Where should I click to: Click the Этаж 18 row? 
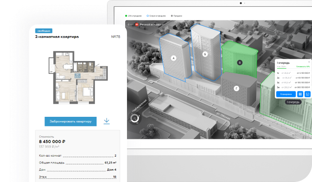(78, 177)
